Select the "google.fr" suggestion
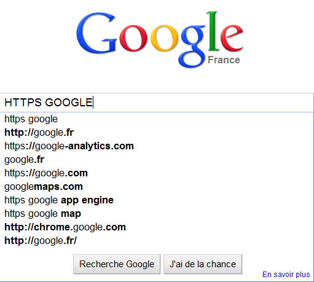 [157, 160]
